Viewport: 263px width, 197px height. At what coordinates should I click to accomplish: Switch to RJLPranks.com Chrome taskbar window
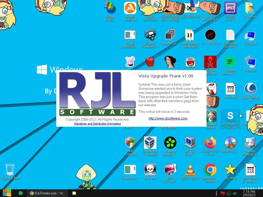(x=48, y=193)
